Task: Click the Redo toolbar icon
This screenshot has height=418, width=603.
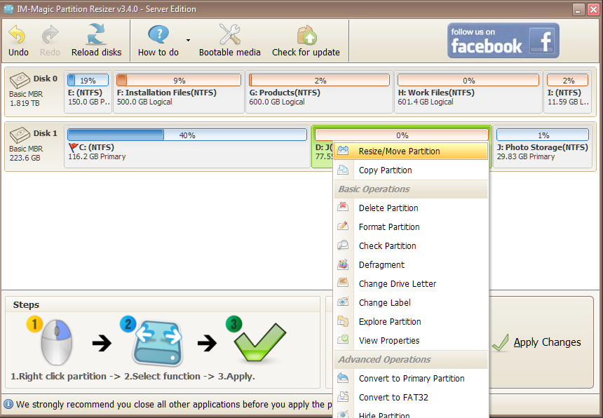Action: click(50, 35)
